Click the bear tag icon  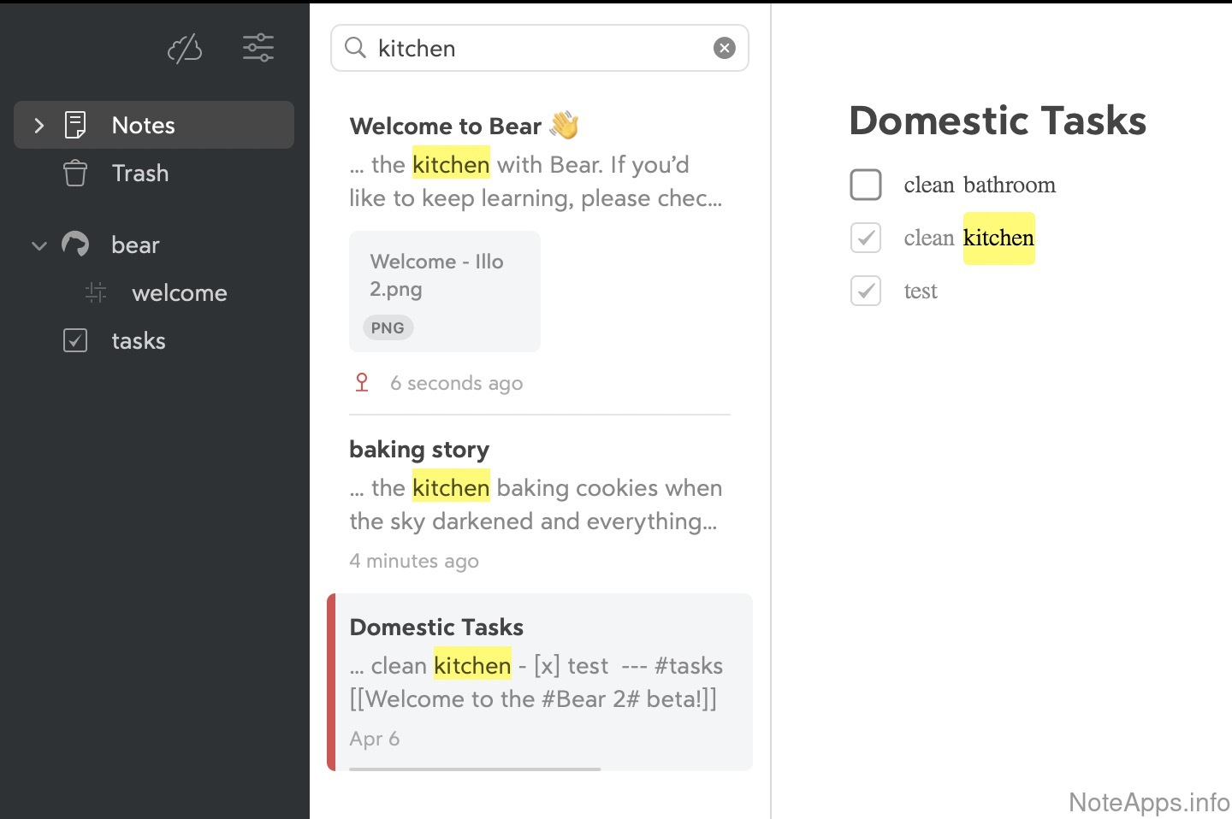tap(75, 245)
